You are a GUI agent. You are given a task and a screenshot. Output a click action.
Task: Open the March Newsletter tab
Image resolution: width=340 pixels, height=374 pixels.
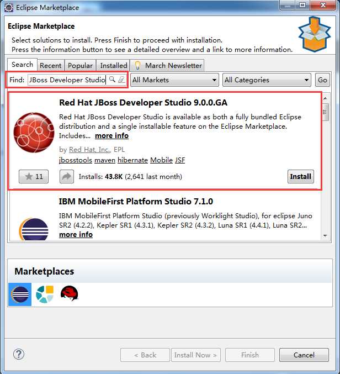coord(167,65)
